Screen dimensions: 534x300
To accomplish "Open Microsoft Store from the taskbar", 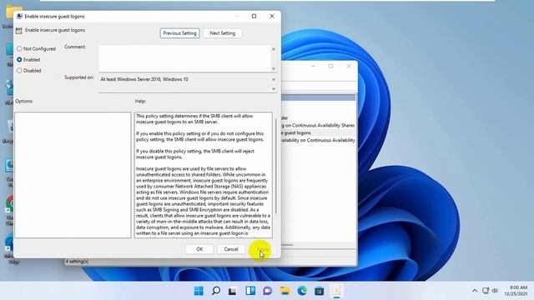I will click(319, 291).
